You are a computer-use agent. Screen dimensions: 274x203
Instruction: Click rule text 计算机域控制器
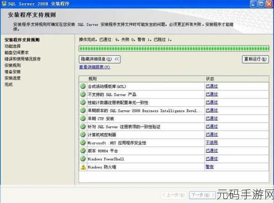coord(102,135)
